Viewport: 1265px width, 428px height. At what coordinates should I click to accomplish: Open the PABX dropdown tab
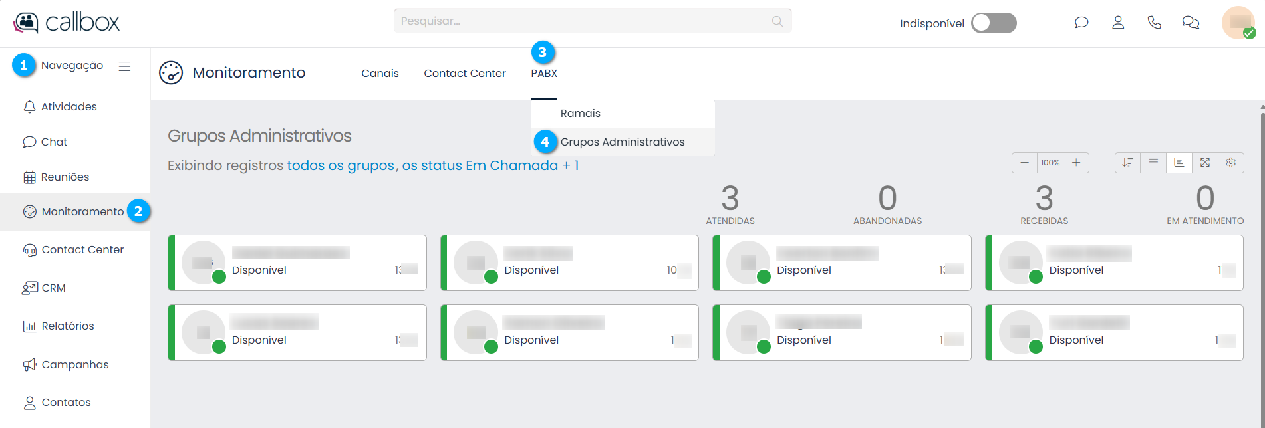click(544, 74)
